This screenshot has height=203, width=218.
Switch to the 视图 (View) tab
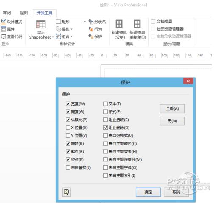click(24, 13)
